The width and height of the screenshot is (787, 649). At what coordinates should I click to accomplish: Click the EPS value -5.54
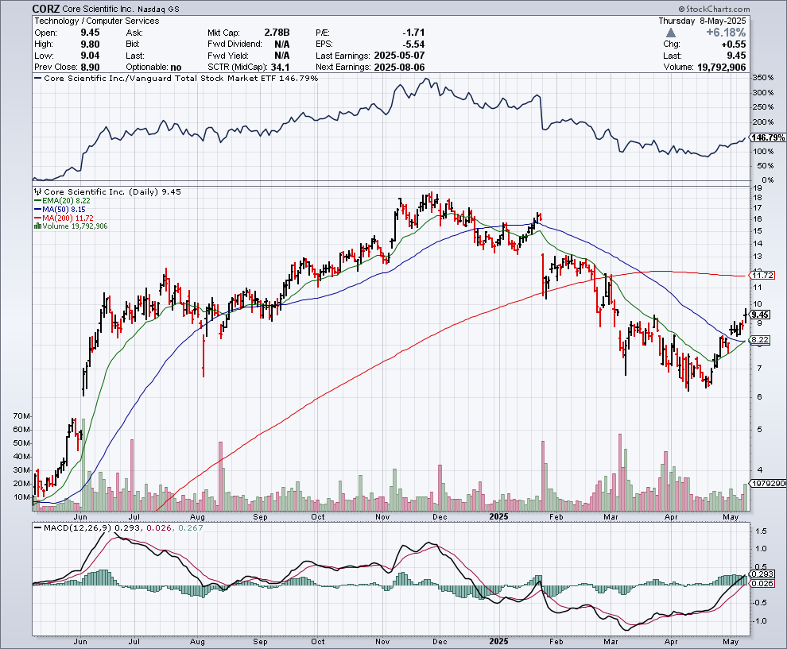coord(413,44)
